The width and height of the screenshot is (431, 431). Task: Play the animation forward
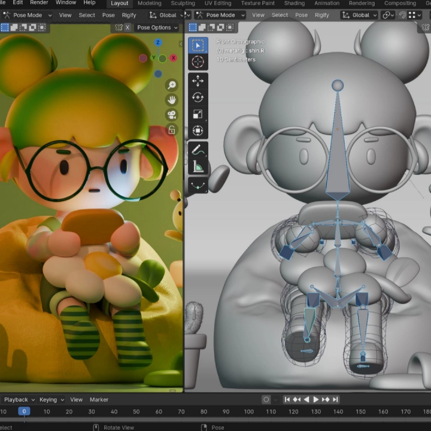click(x=316, y=399)
